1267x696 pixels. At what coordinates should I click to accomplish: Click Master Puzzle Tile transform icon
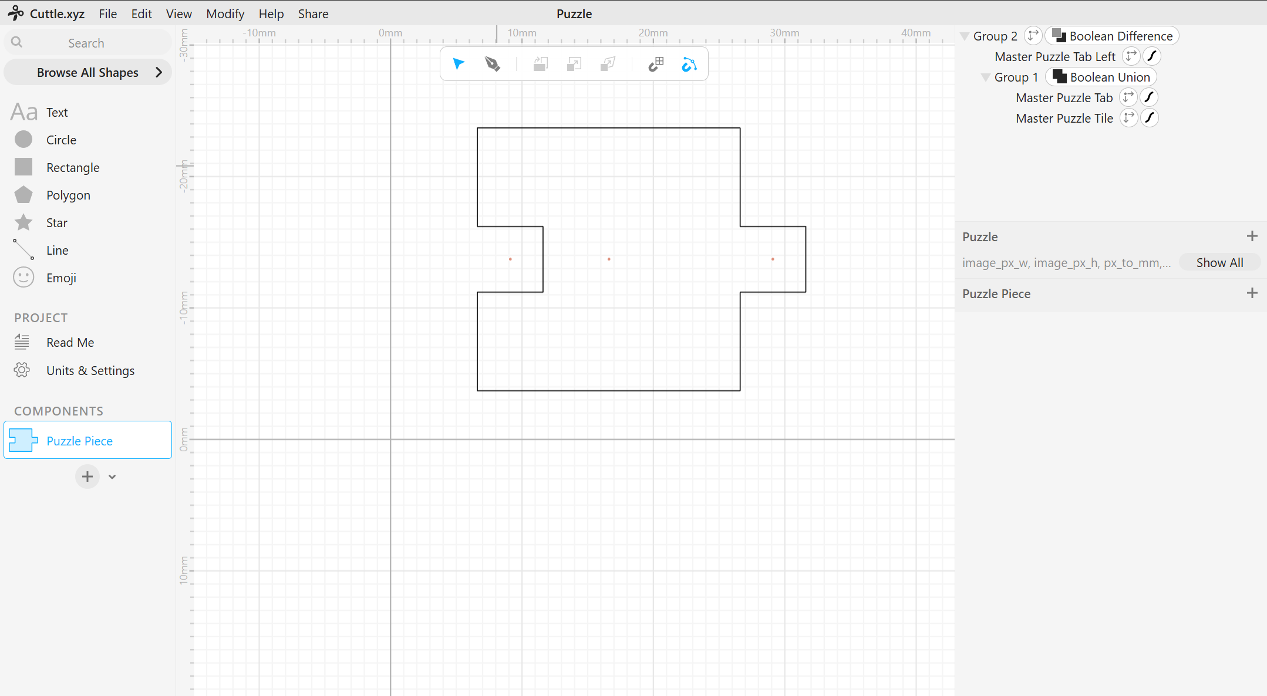1128,118
